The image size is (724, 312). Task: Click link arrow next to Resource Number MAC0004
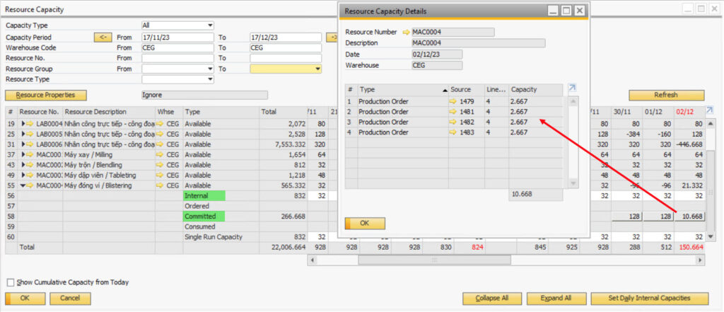[406, 32]
